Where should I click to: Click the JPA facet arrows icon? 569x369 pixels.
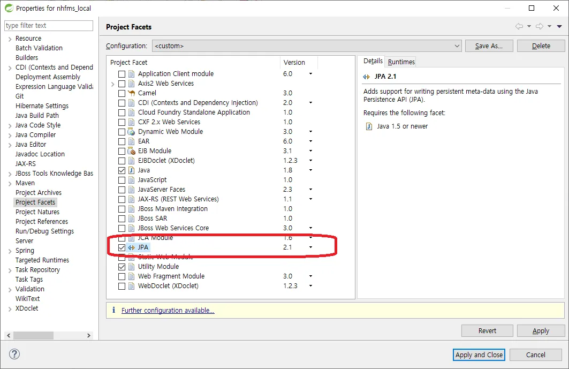[x=131, y=247]
